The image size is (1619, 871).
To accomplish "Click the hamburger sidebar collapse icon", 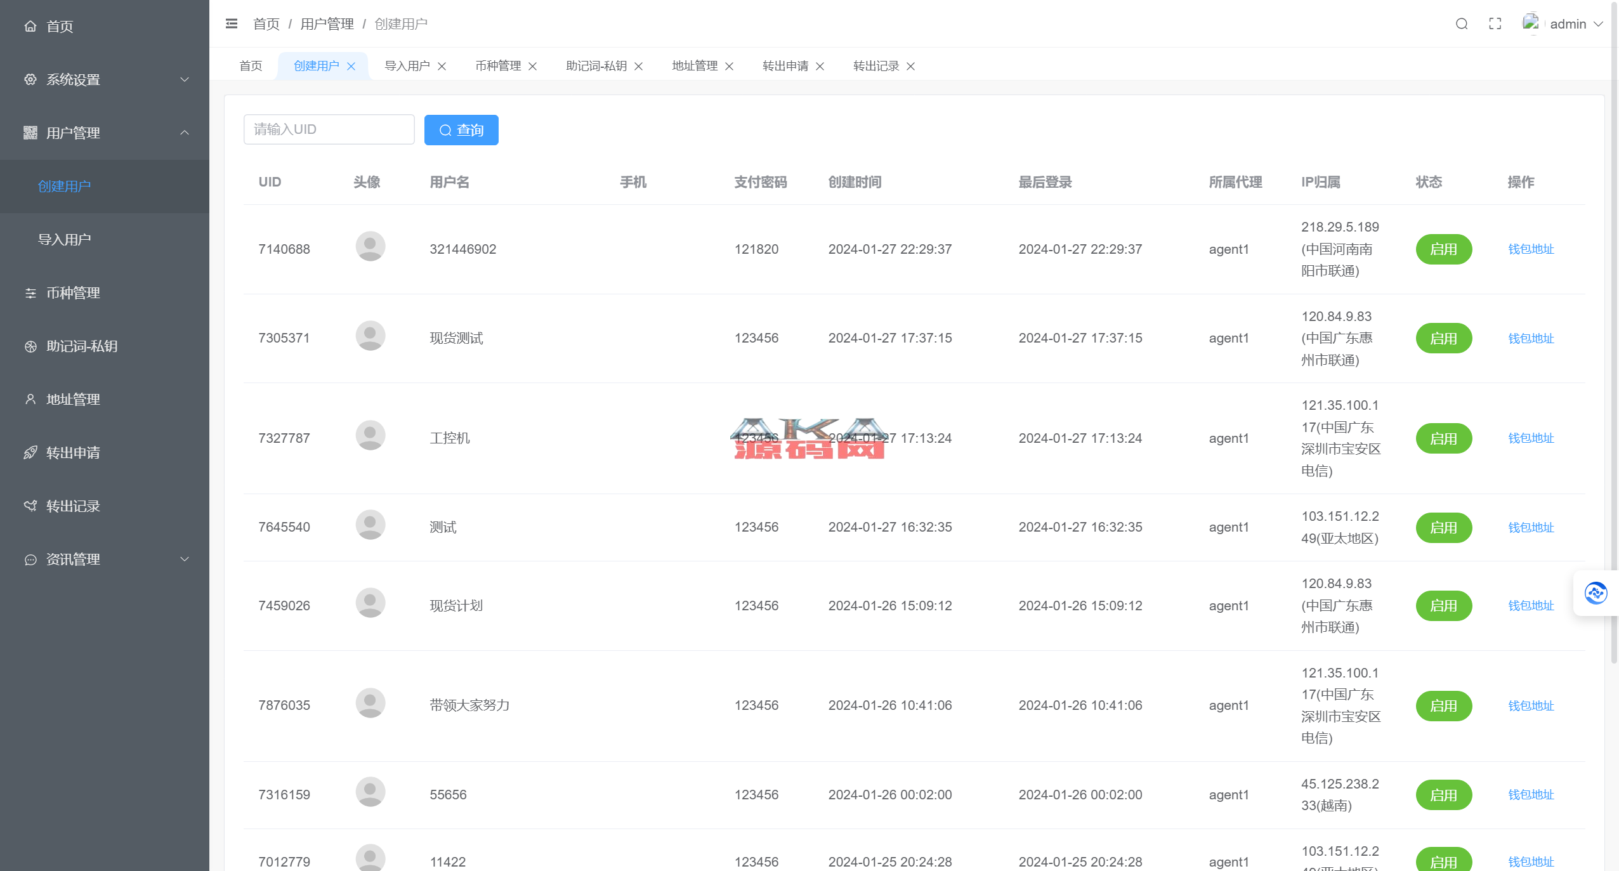I will [232, 24].
